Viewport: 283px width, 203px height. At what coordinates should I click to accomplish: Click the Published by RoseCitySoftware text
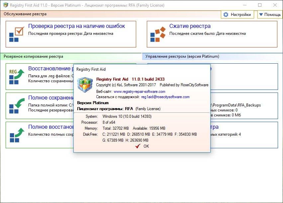(x=184, y=85)
